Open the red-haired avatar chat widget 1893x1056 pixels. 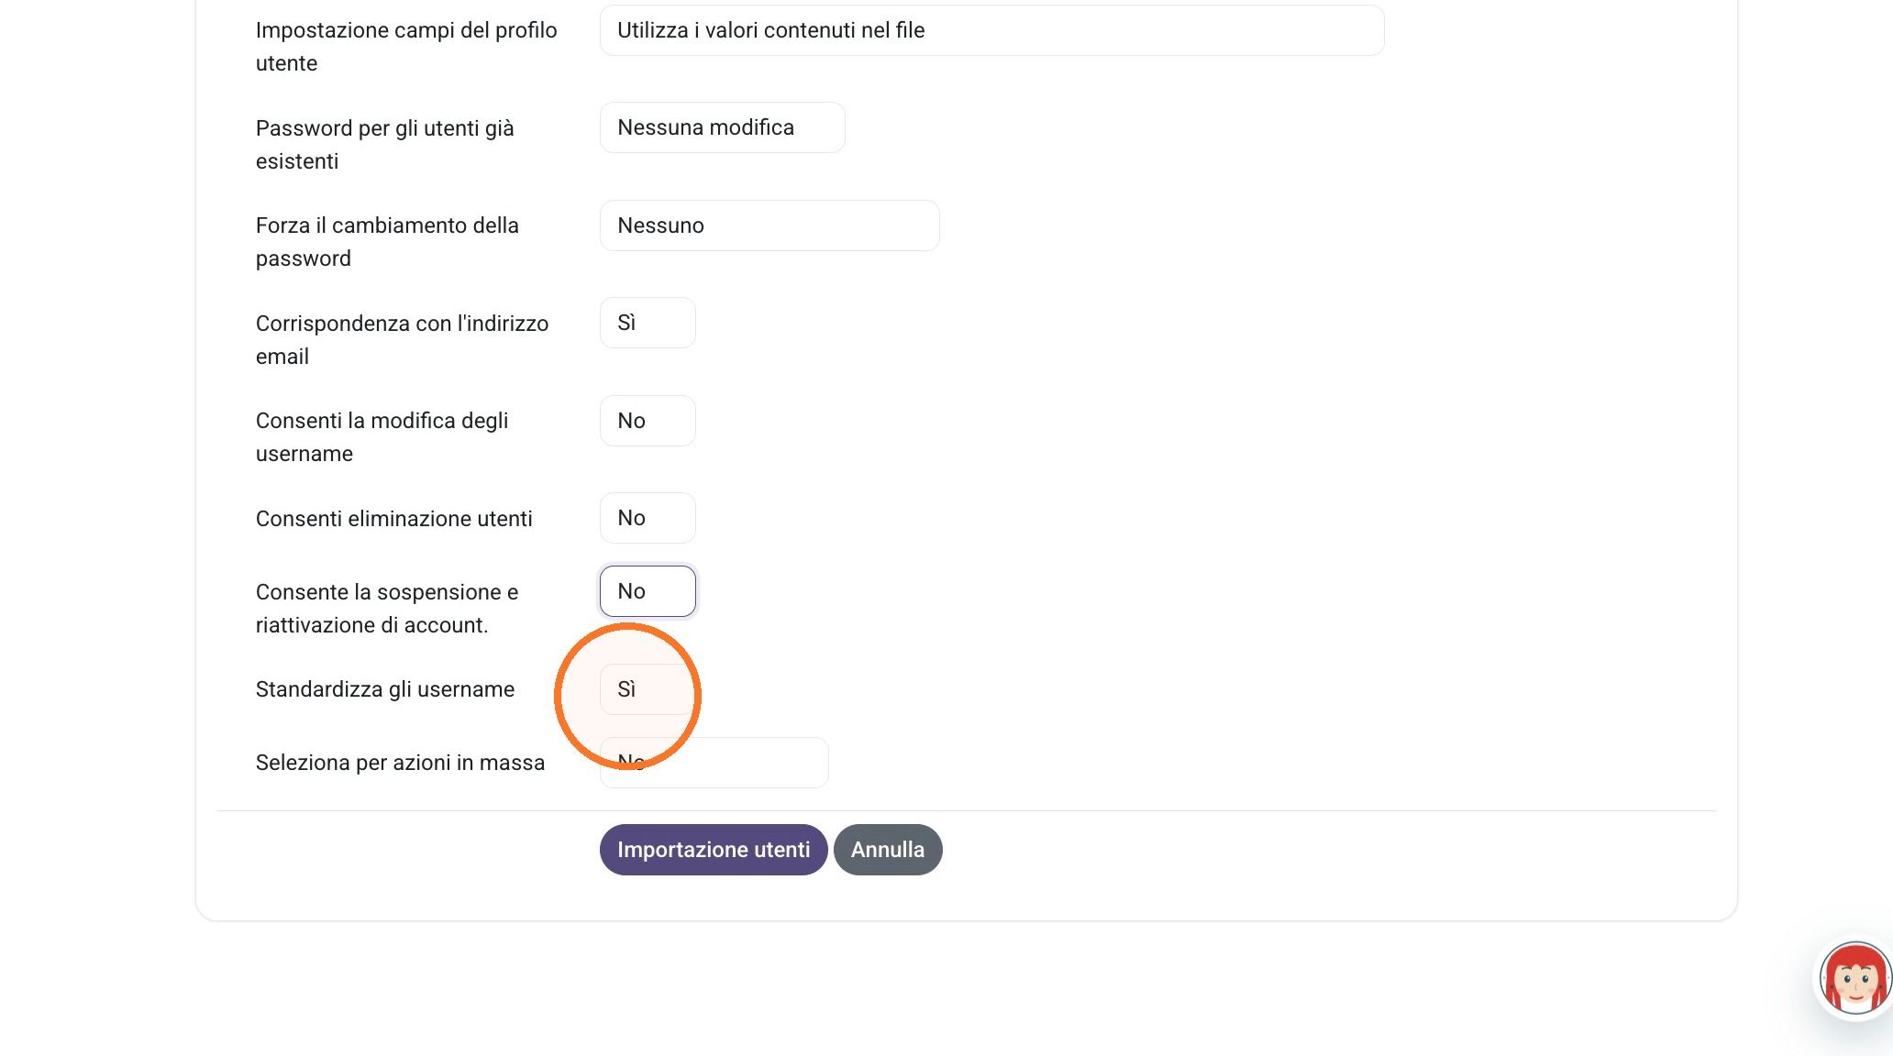tap(1855, 978)
